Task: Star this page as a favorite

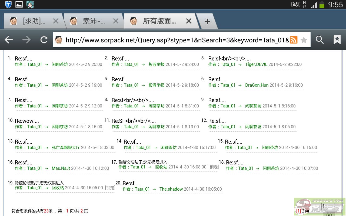Action: click(304, 40)
